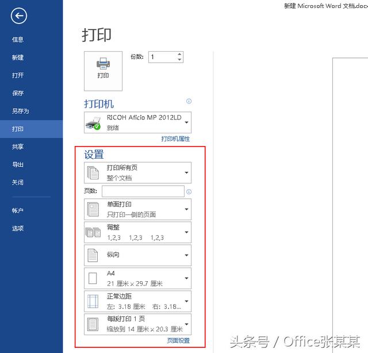Select the Save As (另存为) menu item

(21, 111)
